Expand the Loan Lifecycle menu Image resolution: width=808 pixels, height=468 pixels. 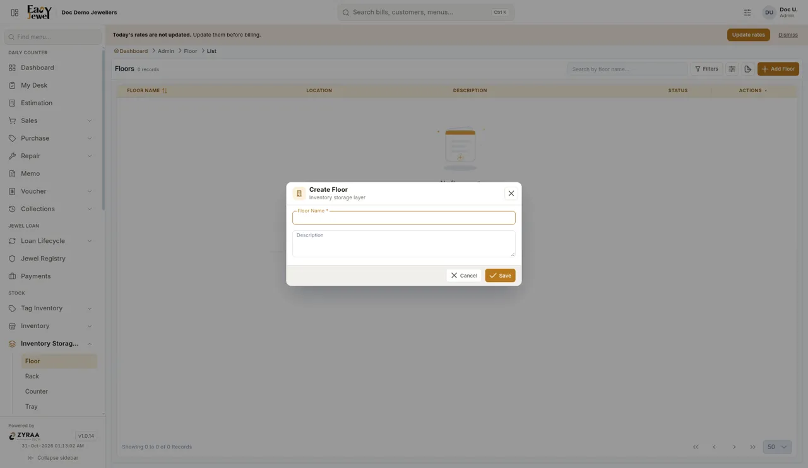(x=50, y=241)
